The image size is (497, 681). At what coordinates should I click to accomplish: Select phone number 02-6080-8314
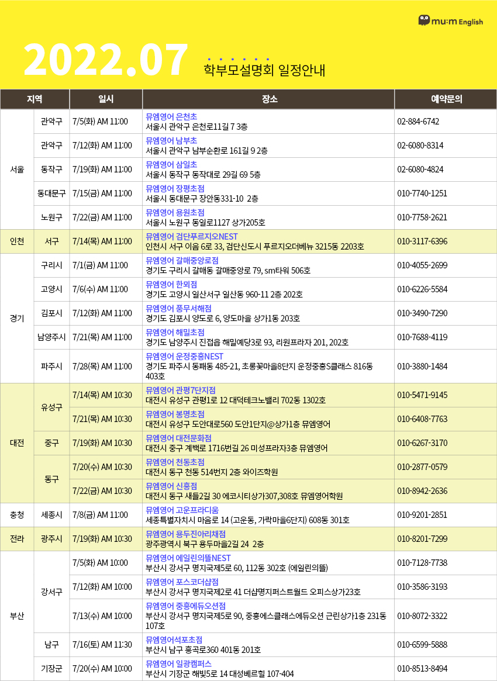(420, 146)
